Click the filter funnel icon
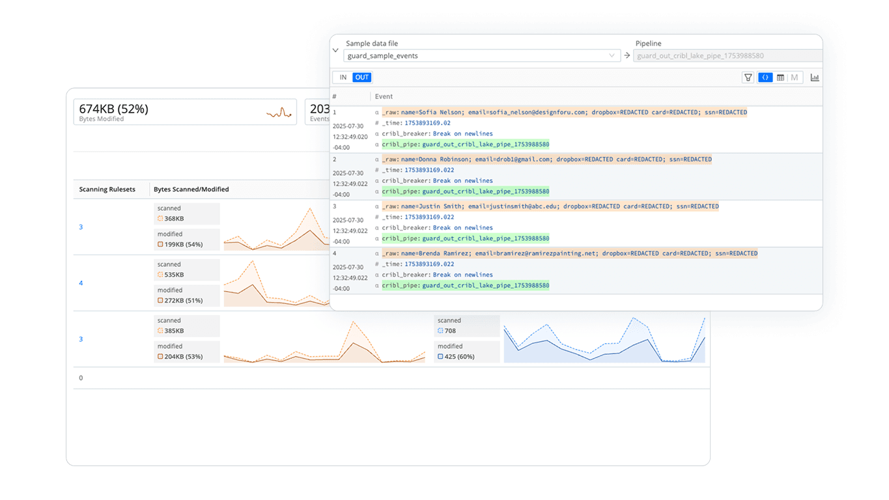Image resolution: width=889 pixels, height=500 pixels. click(x=748, y=77)
